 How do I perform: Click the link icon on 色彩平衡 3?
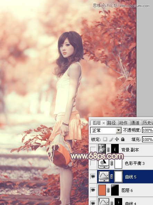click(111, 163)
